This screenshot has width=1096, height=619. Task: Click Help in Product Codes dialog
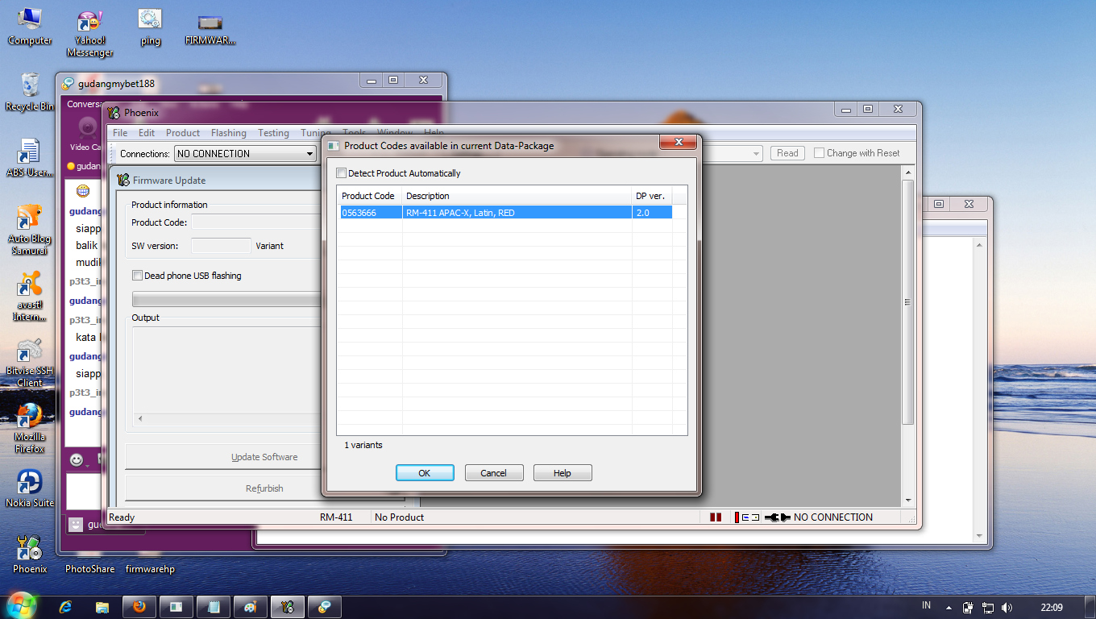click(x=563, y=473)
